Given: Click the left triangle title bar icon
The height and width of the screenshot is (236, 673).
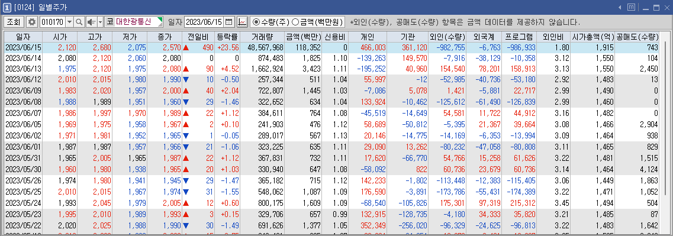Looking at the screenshot, I should tap(620, 7).
